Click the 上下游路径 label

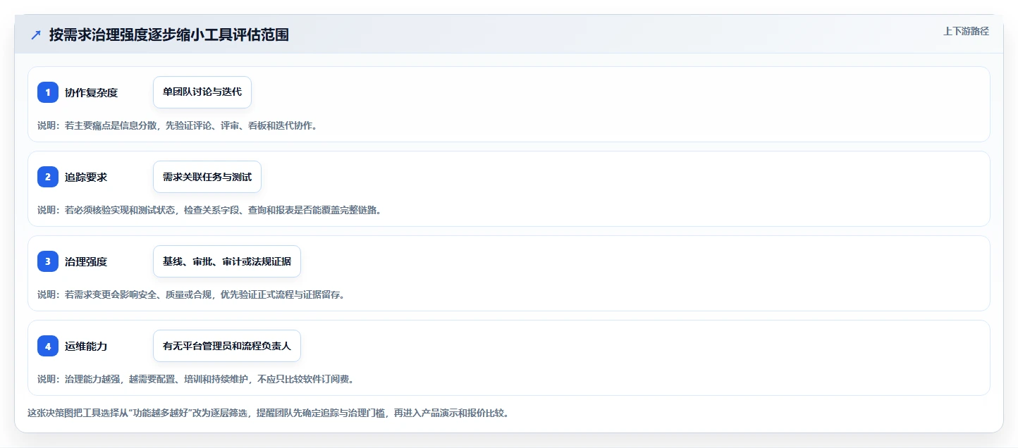[966, 31]
